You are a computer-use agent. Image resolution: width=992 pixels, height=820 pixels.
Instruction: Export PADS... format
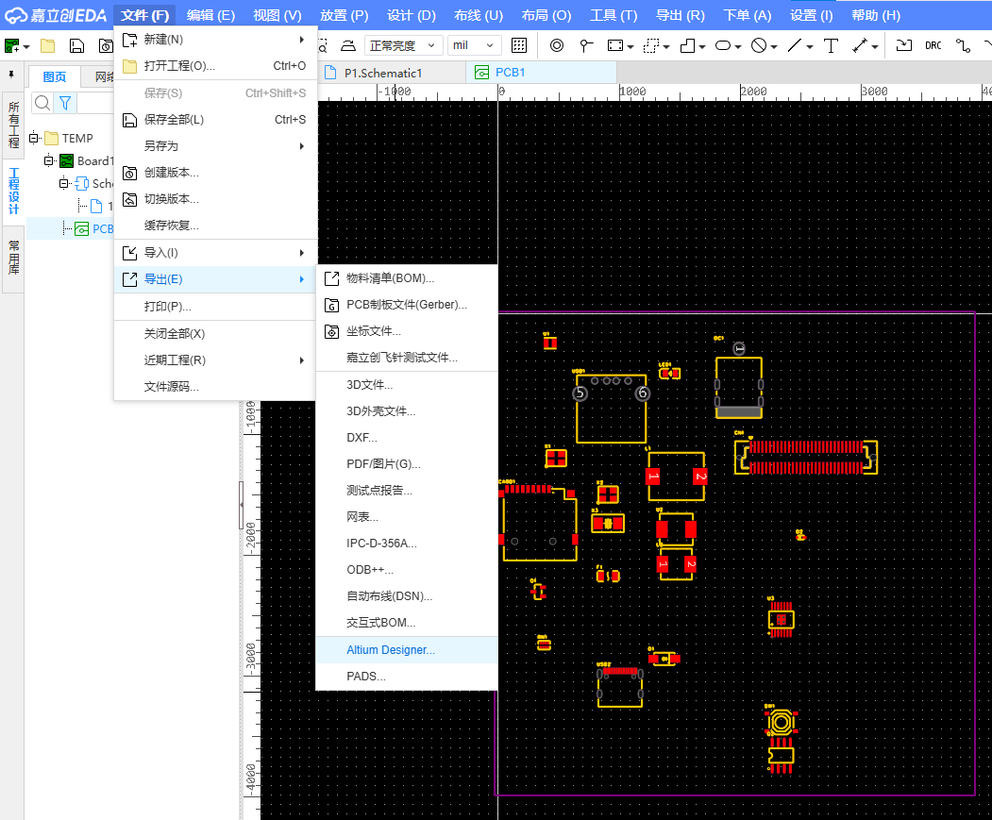(x=407, y=677)
